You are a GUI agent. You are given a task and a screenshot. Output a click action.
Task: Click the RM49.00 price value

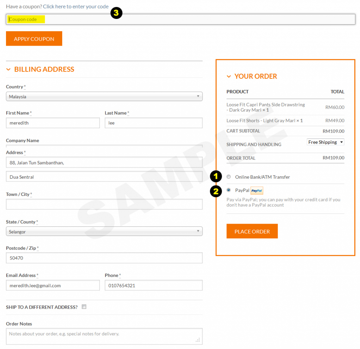click(x=335, y=121)
